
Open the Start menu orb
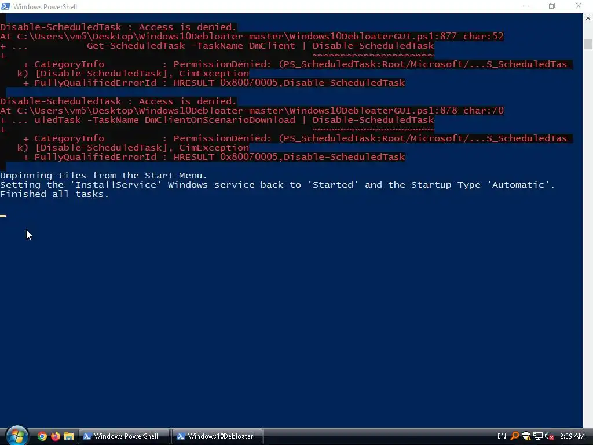coord(17,436)
